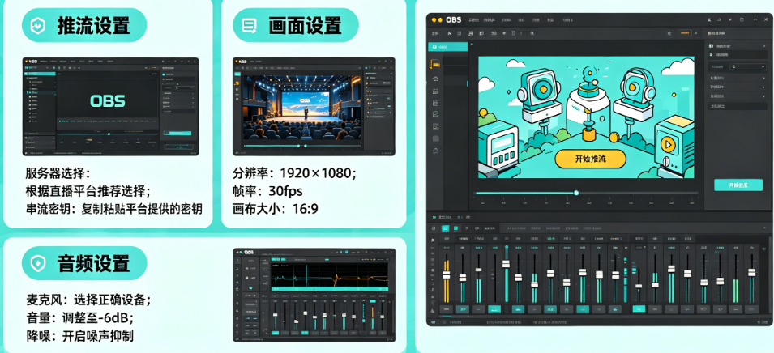The height and width of the screenshot is (353, 774).
Task: Click the 画面设置 chat heading icon
Action: pos(250,25)
